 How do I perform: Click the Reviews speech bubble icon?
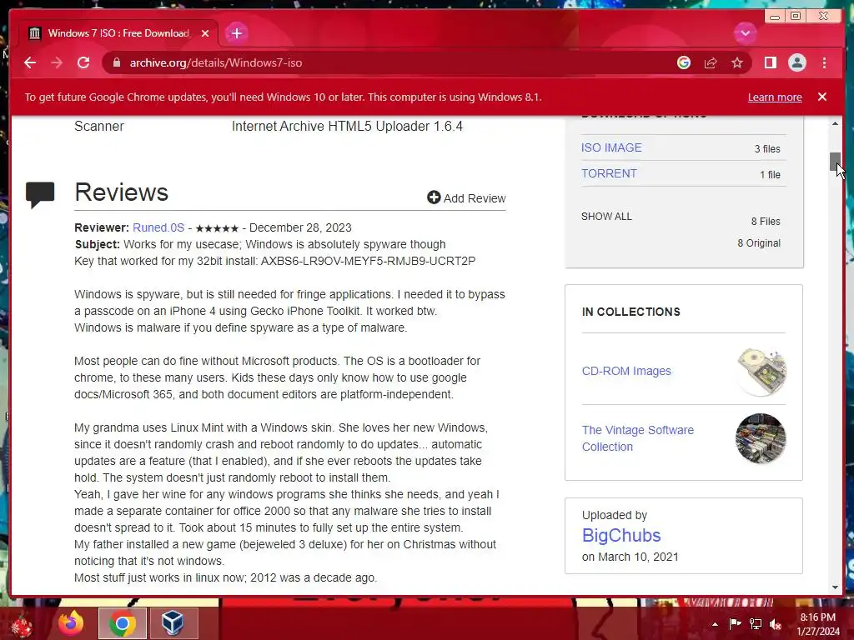pyautogui.click(x=40, y=194)
